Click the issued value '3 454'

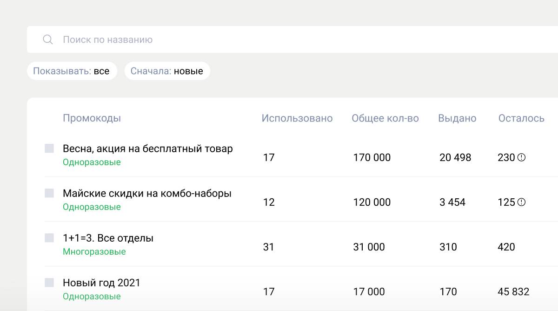452,202
